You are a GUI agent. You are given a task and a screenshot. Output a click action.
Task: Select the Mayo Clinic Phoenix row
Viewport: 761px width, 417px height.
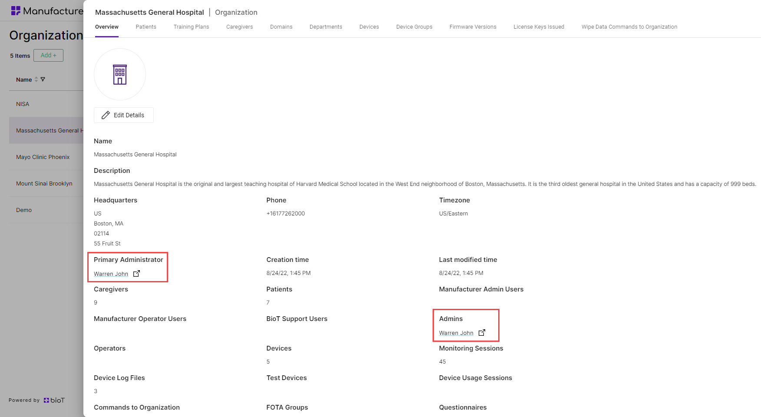tap(46, 157)
